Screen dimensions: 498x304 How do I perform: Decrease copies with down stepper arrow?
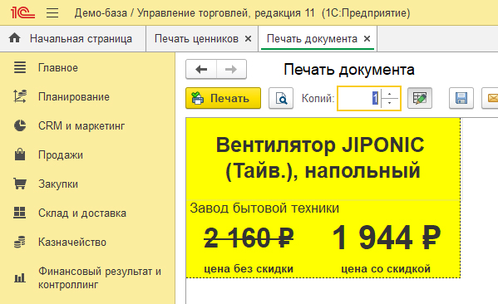click(390, 104)
